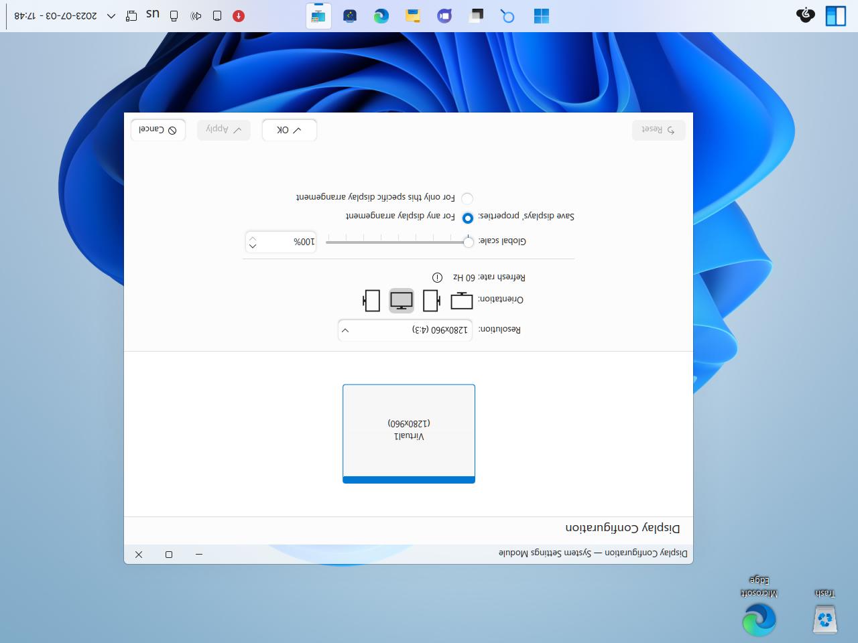
Task: Click the info icon beside Refresh rate 60 Hz
Action: [437, 277]
